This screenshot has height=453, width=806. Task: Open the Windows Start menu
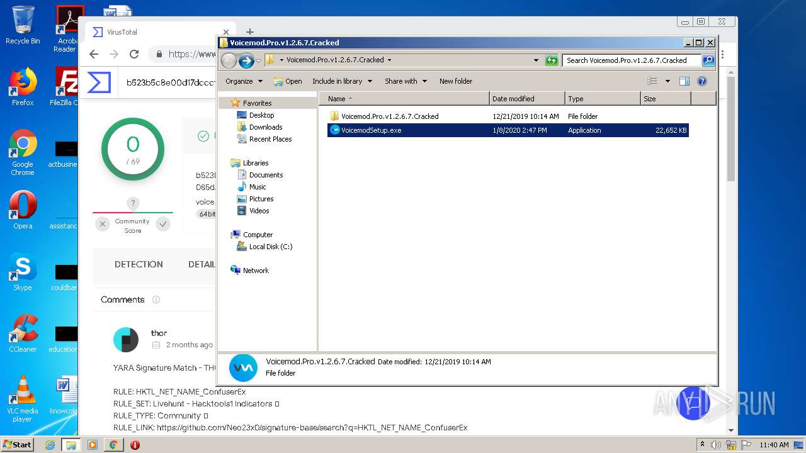tap(17, 445)
